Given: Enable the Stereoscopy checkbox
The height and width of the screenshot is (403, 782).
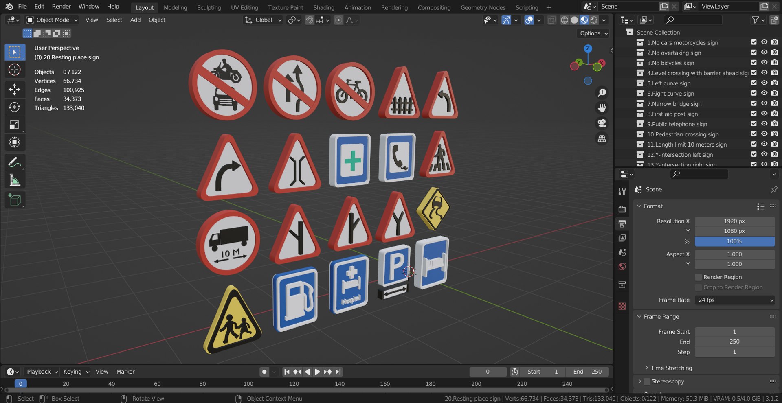Looking at the screenshot, I should [x=647, y=381].
